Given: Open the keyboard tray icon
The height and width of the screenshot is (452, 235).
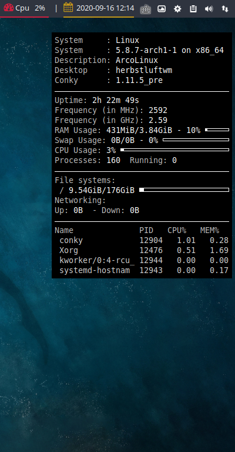Looking at the screenshot, I should pos(146,9).
